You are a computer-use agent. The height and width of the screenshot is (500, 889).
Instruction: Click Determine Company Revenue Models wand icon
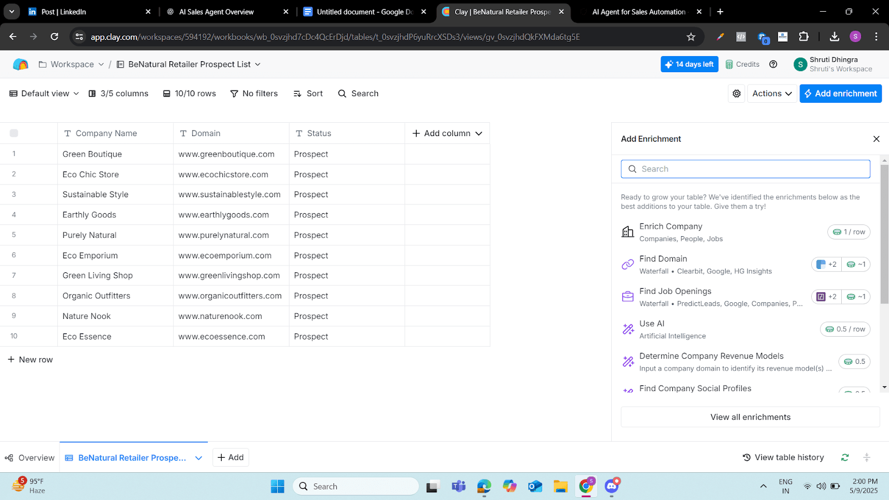pyautogui.click(x=628, y=362)
